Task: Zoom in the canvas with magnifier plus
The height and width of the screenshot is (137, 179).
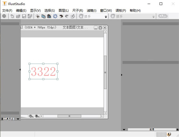Action: click(x=37, y=116)
